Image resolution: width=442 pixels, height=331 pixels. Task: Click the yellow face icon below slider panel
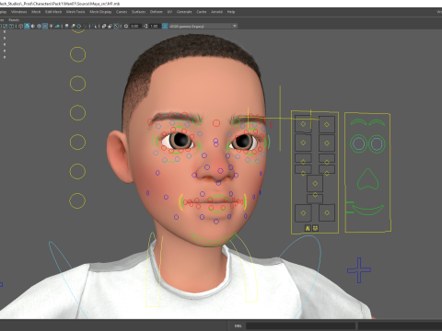coord(315,228)
